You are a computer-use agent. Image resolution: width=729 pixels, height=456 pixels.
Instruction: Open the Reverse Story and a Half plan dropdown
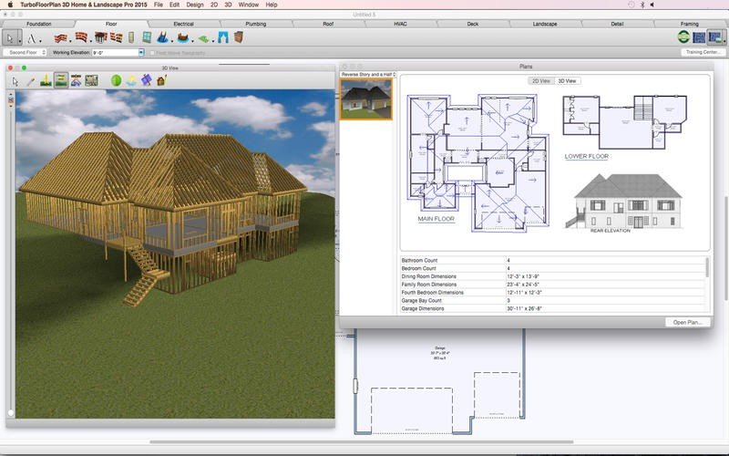pos(368,75)
